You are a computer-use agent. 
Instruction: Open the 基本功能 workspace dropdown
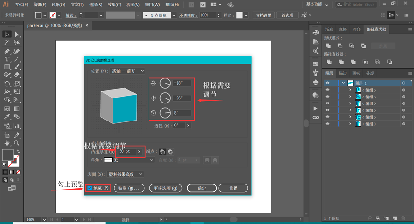click(317, 5)
